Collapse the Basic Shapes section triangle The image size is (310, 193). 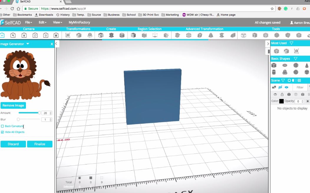296,59
